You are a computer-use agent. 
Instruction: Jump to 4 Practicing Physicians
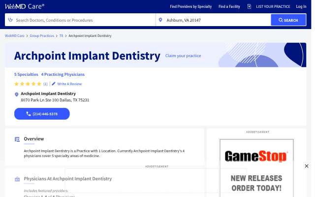click(63, 74)
